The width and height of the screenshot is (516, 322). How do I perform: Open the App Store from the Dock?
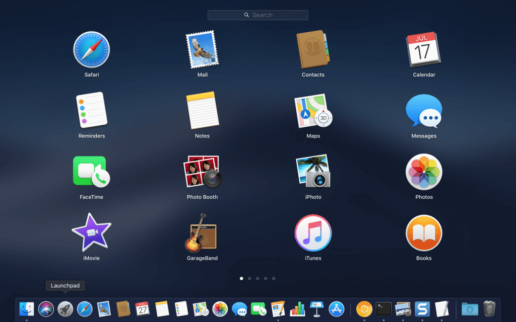(x=337, y=309)
